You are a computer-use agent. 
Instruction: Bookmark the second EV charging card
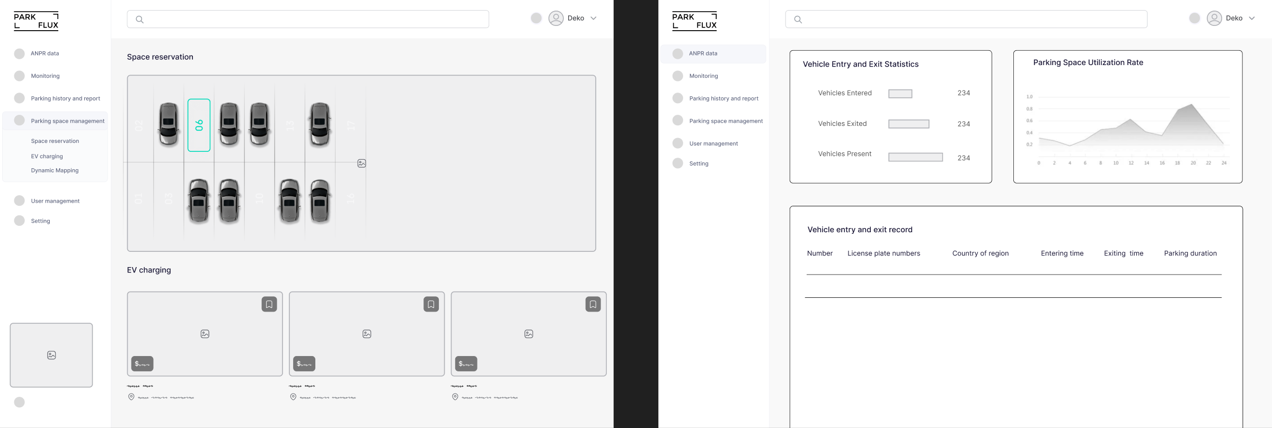[x=431, y=304]
